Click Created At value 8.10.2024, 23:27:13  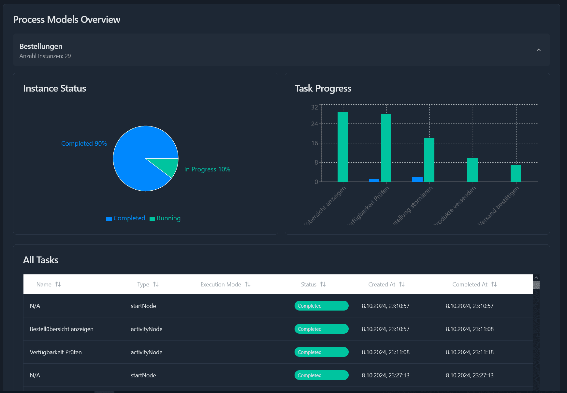click(385, 375)
